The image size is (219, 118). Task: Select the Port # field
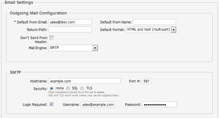(x=147, y=81)
